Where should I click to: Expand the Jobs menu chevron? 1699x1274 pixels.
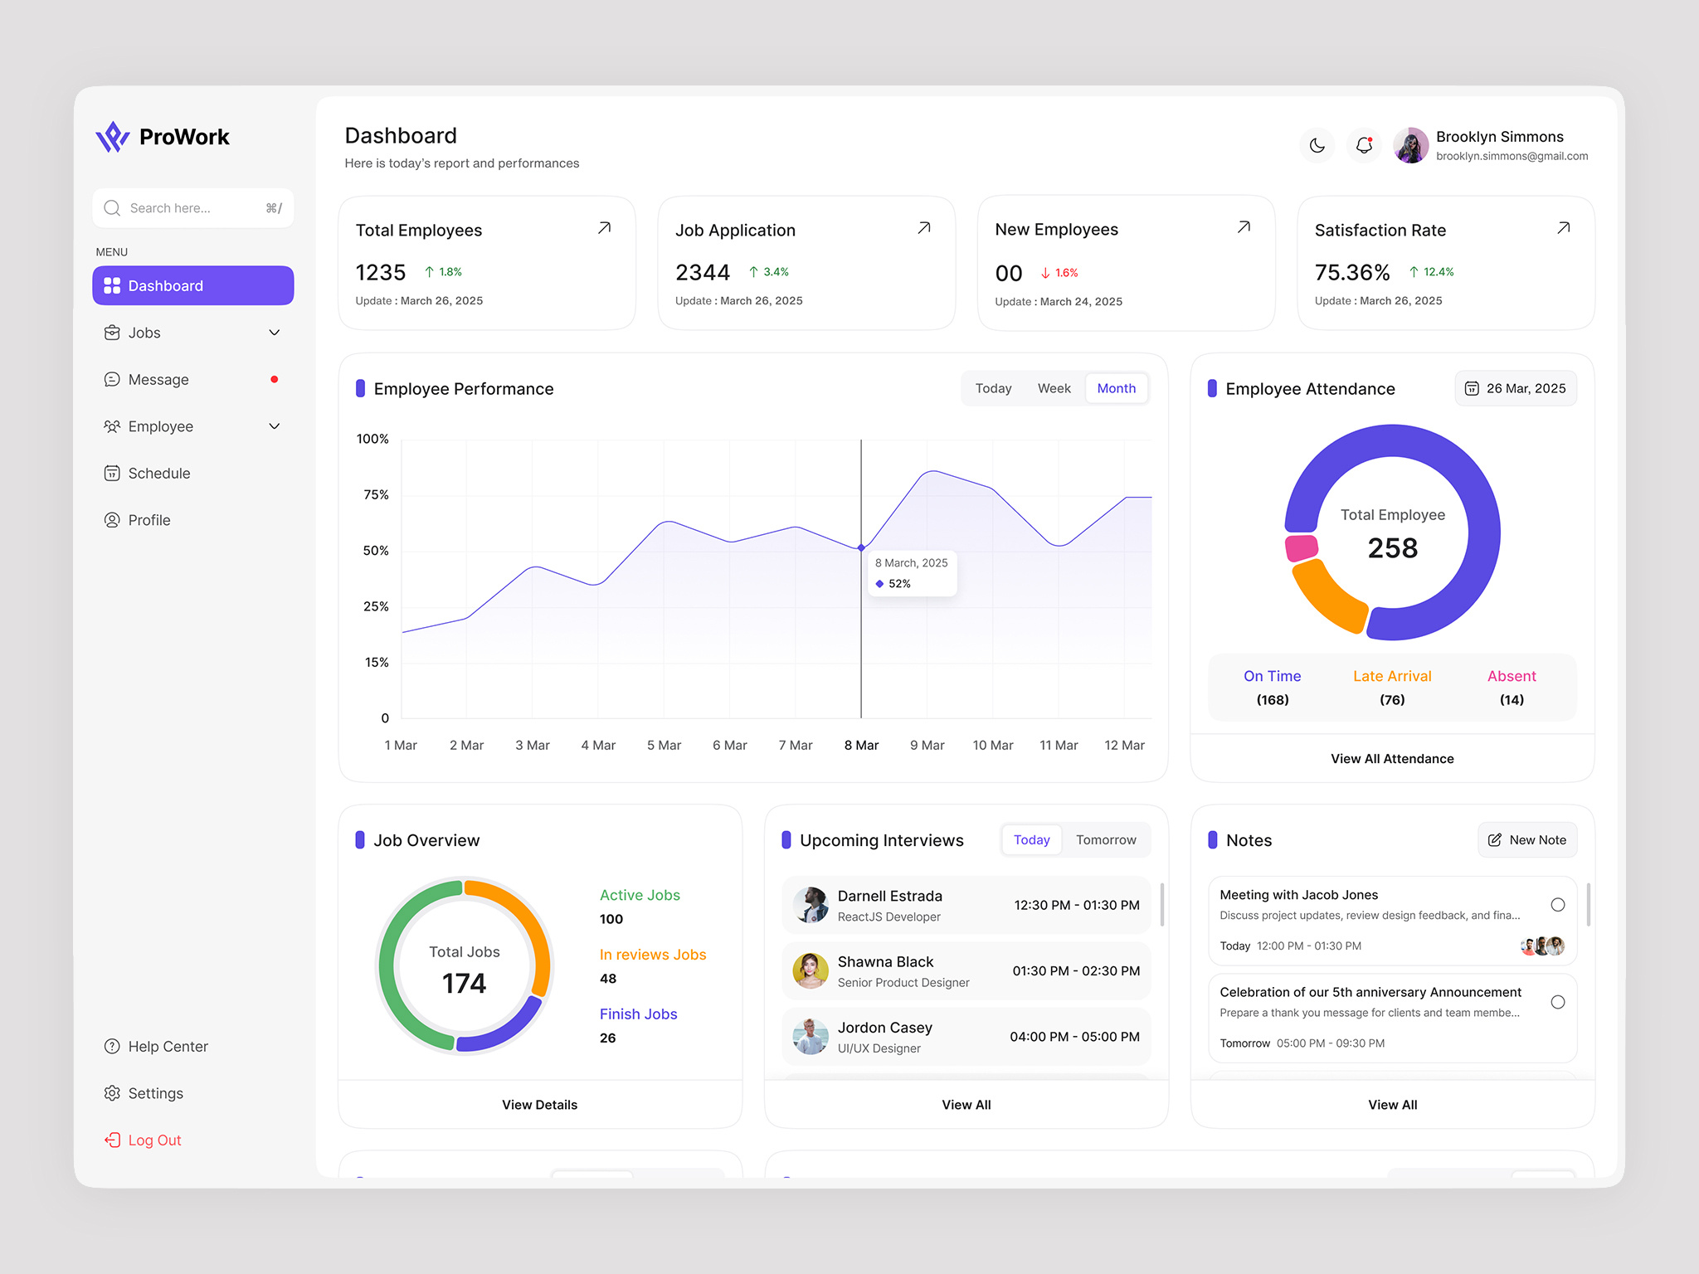(x=274, y=332)
